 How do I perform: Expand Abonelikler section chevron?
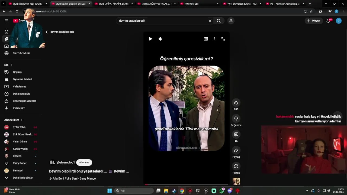[x=22, y=120]
